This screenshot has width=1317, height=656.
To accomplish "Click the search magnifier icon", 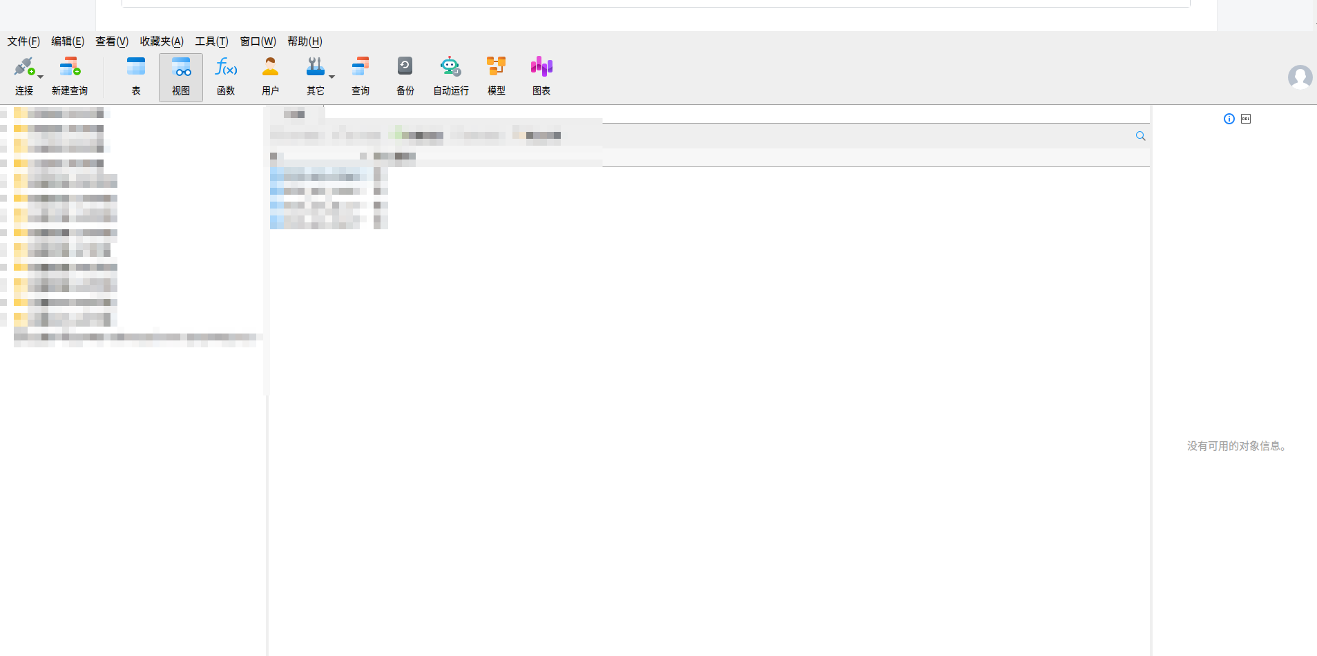I will click(x=1140, y=136).
